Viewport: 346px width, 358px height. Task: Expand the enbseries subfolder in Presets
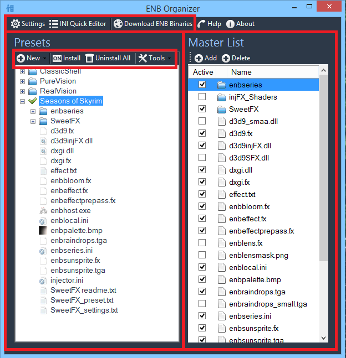(33, 111)
